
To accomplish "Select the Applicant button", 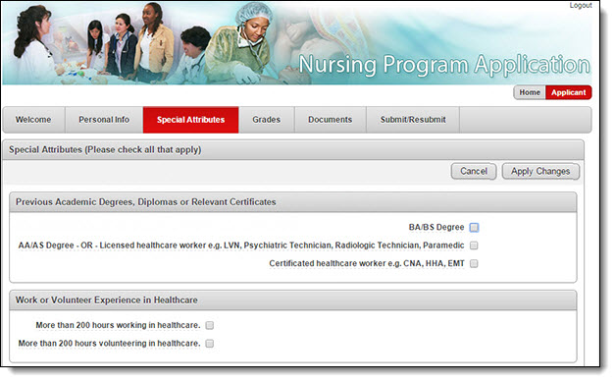I will [x=568, y=92].
